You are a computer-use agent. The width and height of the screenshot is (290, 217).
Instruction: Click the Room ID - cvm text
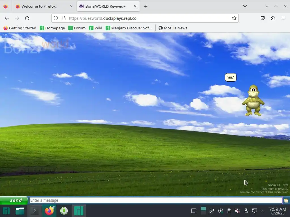[278, 185]
